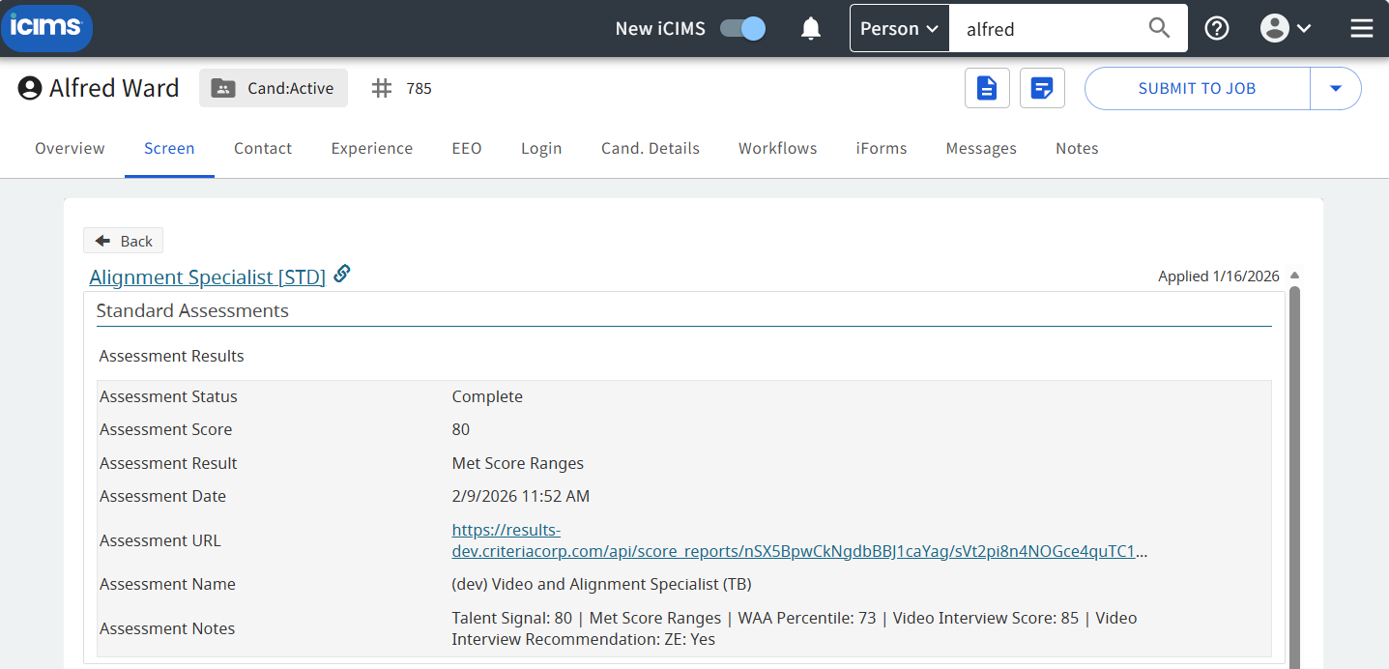Screen dimensions: 1389x669
Task: Toggle the New iCIMS switch
Action: coord(743,29)
